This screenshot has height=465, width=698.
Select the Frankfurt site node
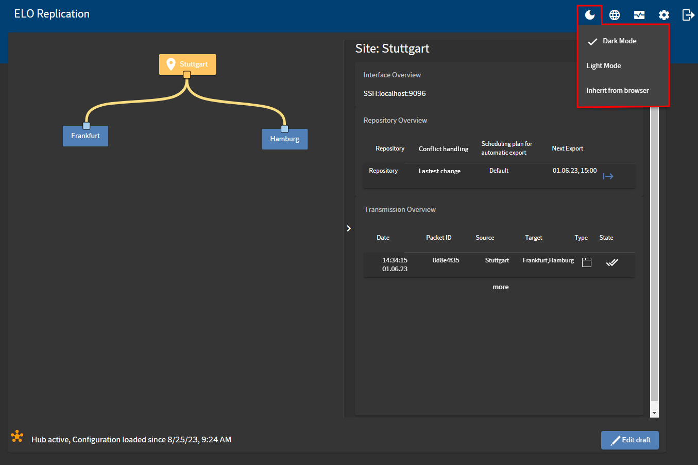click(86, 136)
